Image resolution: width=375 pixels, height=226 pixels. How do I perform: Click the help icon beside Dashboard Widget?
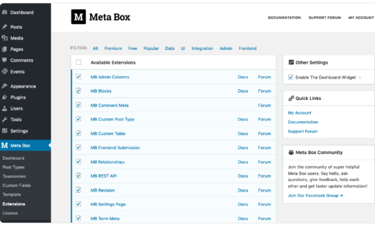(x=359, y=77)
